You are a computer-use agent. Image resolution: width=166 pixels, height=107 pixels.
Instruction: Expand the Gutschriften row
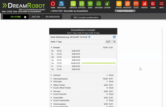tap(51, 98)
